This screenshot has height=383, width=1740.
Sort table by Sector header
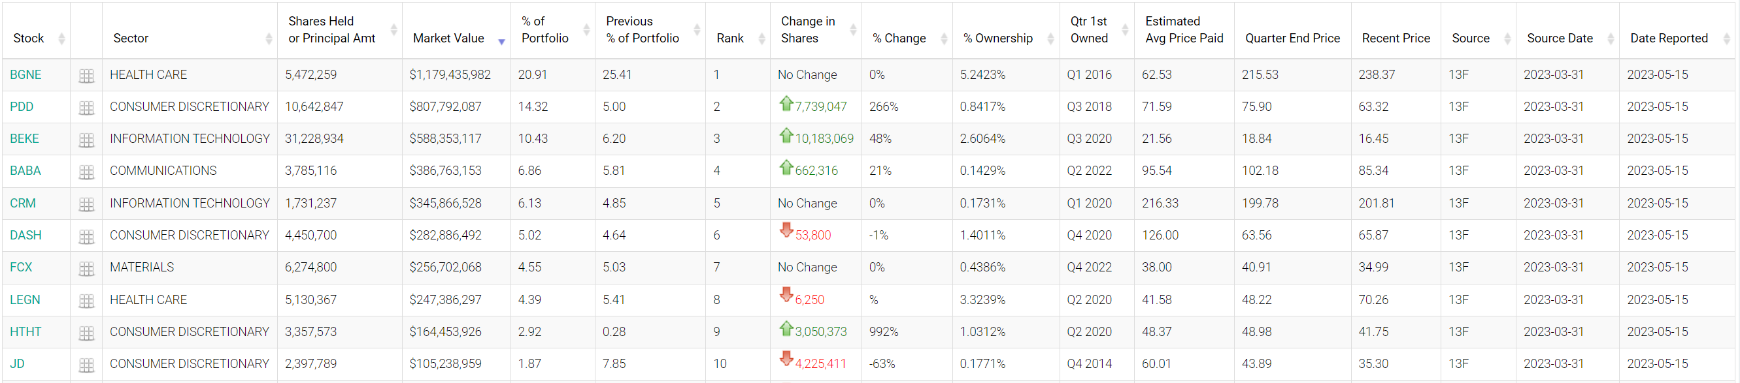[131, 38]
